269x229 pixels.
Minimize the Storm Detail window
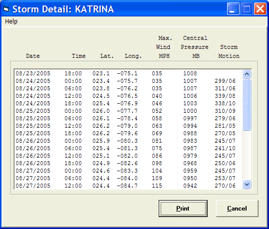click(233, 9)
